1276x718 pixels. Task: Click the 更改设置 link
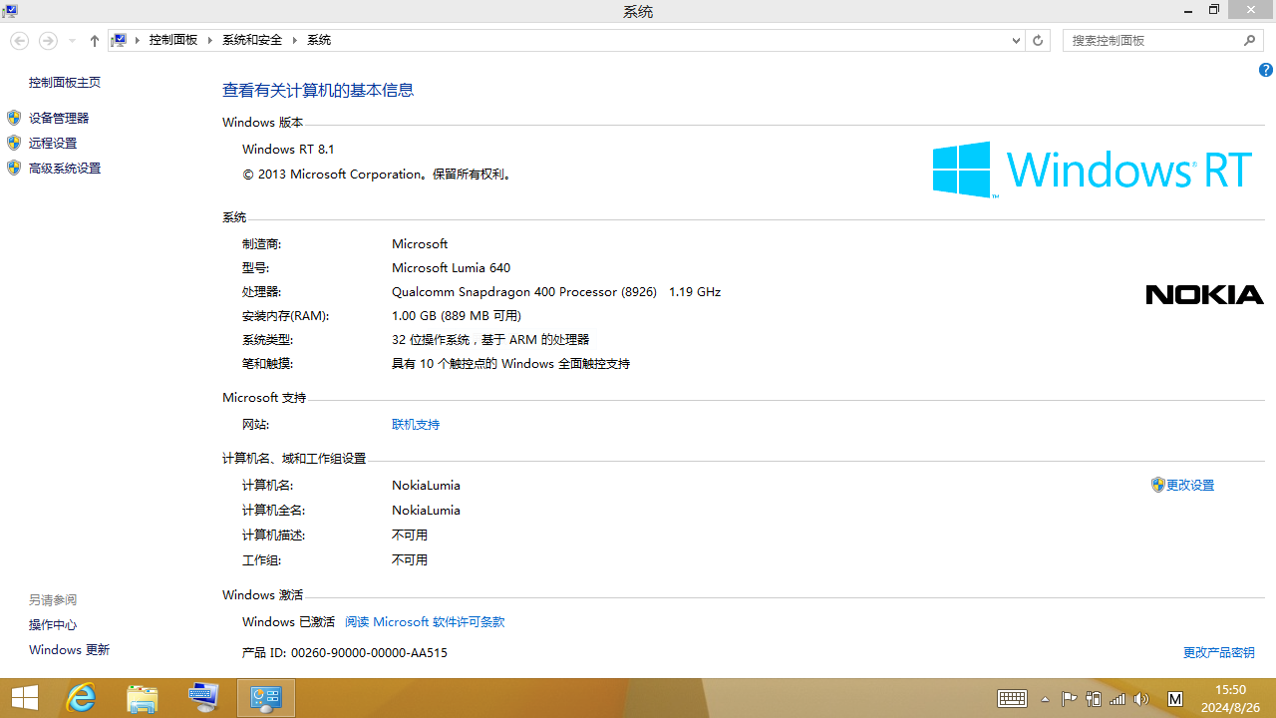[x=1189, y=485]
